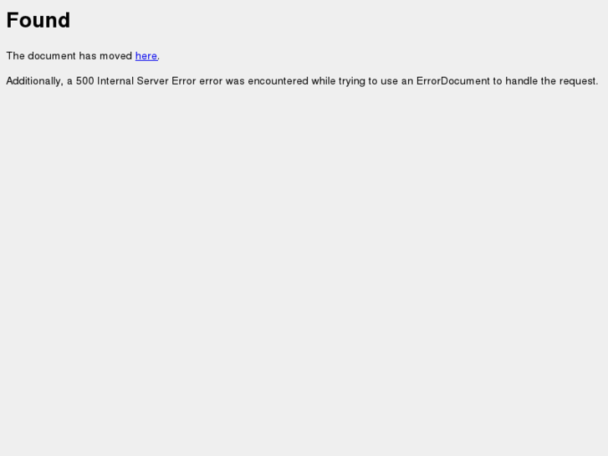Image resolution: width=608 pixels, height=456 pixels.
Task: Click the word 'has' in first sentence
Action: click(88, 56)
